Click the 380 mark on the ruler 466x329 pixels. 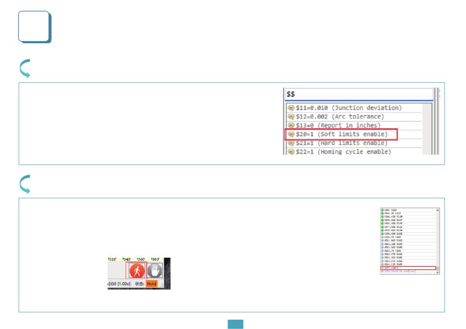155,259
